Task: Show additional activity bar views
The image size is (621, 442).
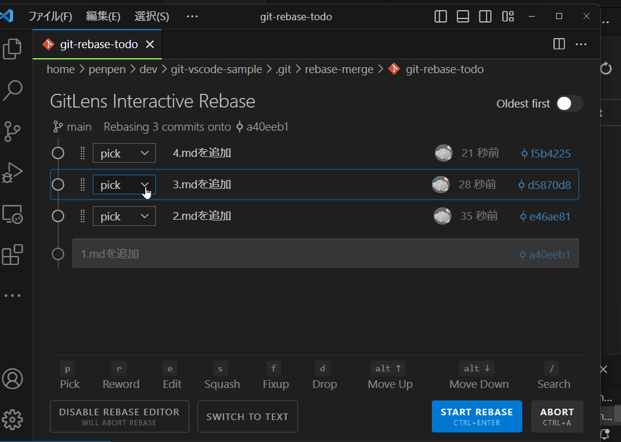Action: (x=12, y=296)
